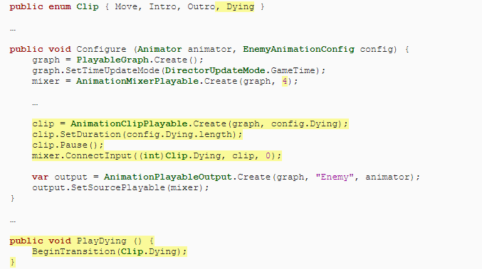This screenshot has width=482, height=269.
Task: Click the 'graph.SetTimeUpdateMode' line
Action: (179, 70)
